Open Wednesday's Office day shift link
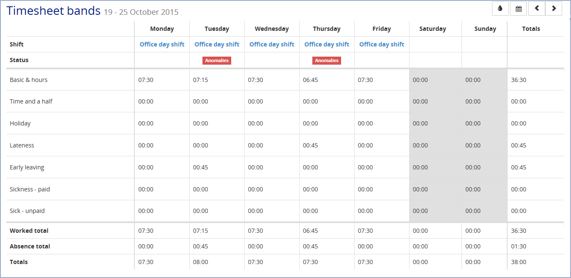This screenshot has height=278, width=571. pyautogui.click(x=272, y=44)
